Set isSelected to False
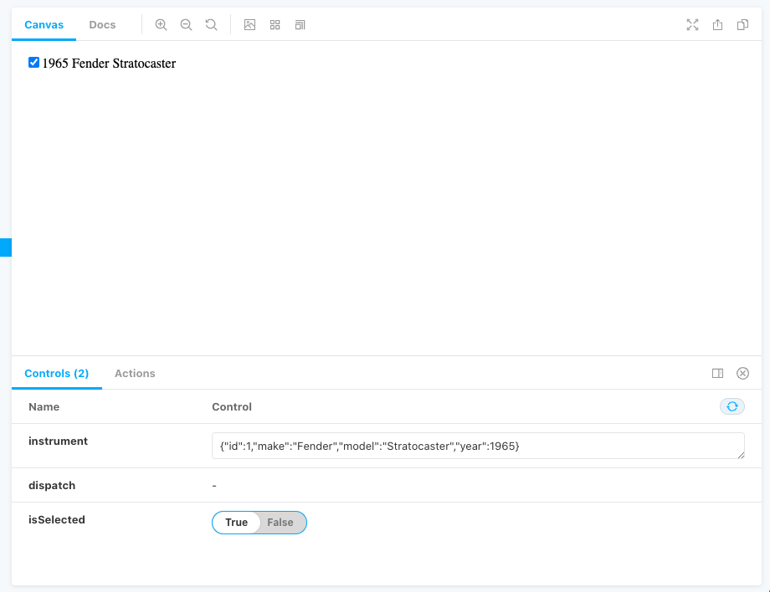The width and height of the screenshot is (770, 592). click(x=280, y=523)
